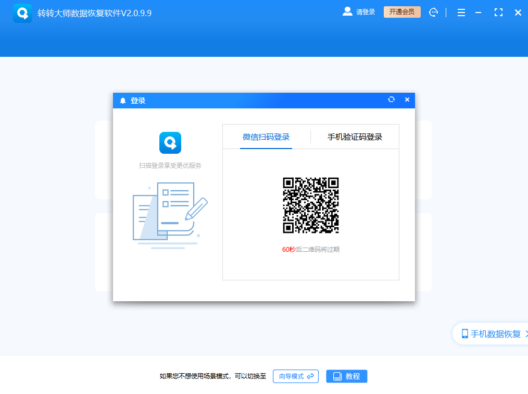Open the 请登录 login link
Viewport: 528px width, 394px height.
tap(366, 12)
